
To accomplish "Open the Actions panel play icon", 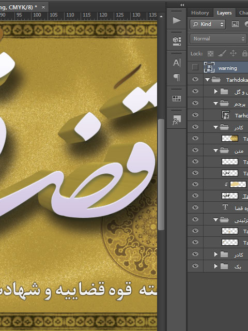I will (x=177, y=21).
